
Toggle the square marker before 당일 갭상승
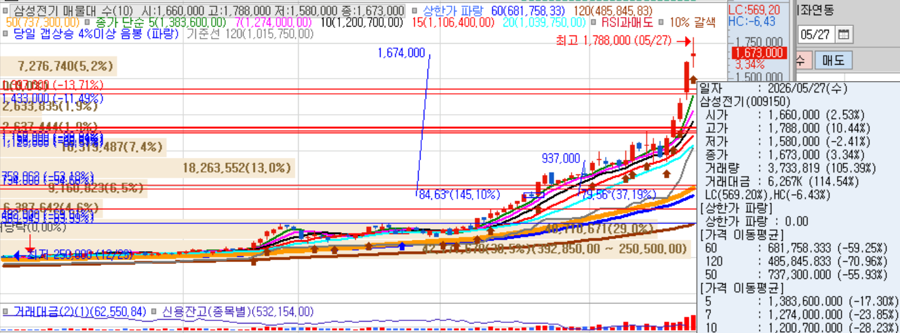[x=6, y=34]
